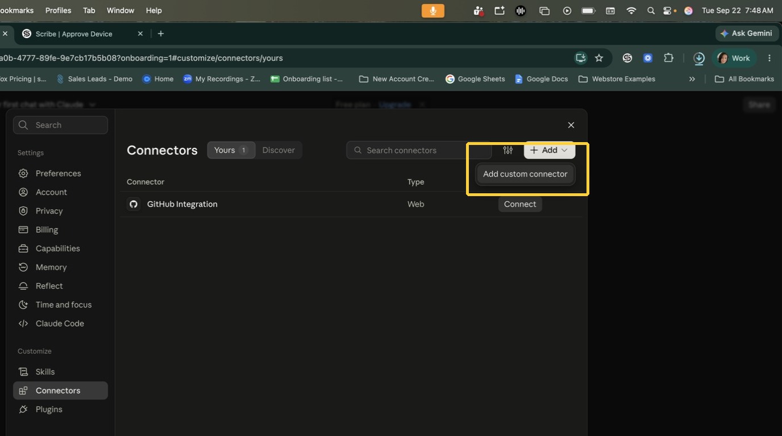Open Sales Leads - Demo bookmark
Screen dimensions: 782x436
click(94, 79)
